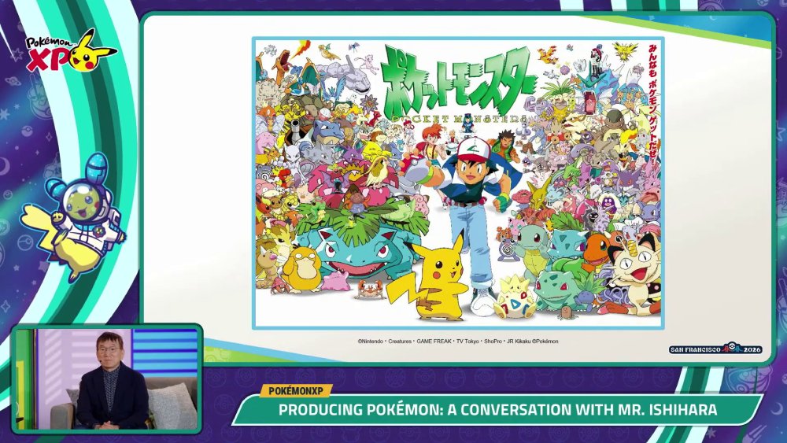787x443 pixels.
Task: Click Brock standing behind Ash's shoulder
Action: 504,145
